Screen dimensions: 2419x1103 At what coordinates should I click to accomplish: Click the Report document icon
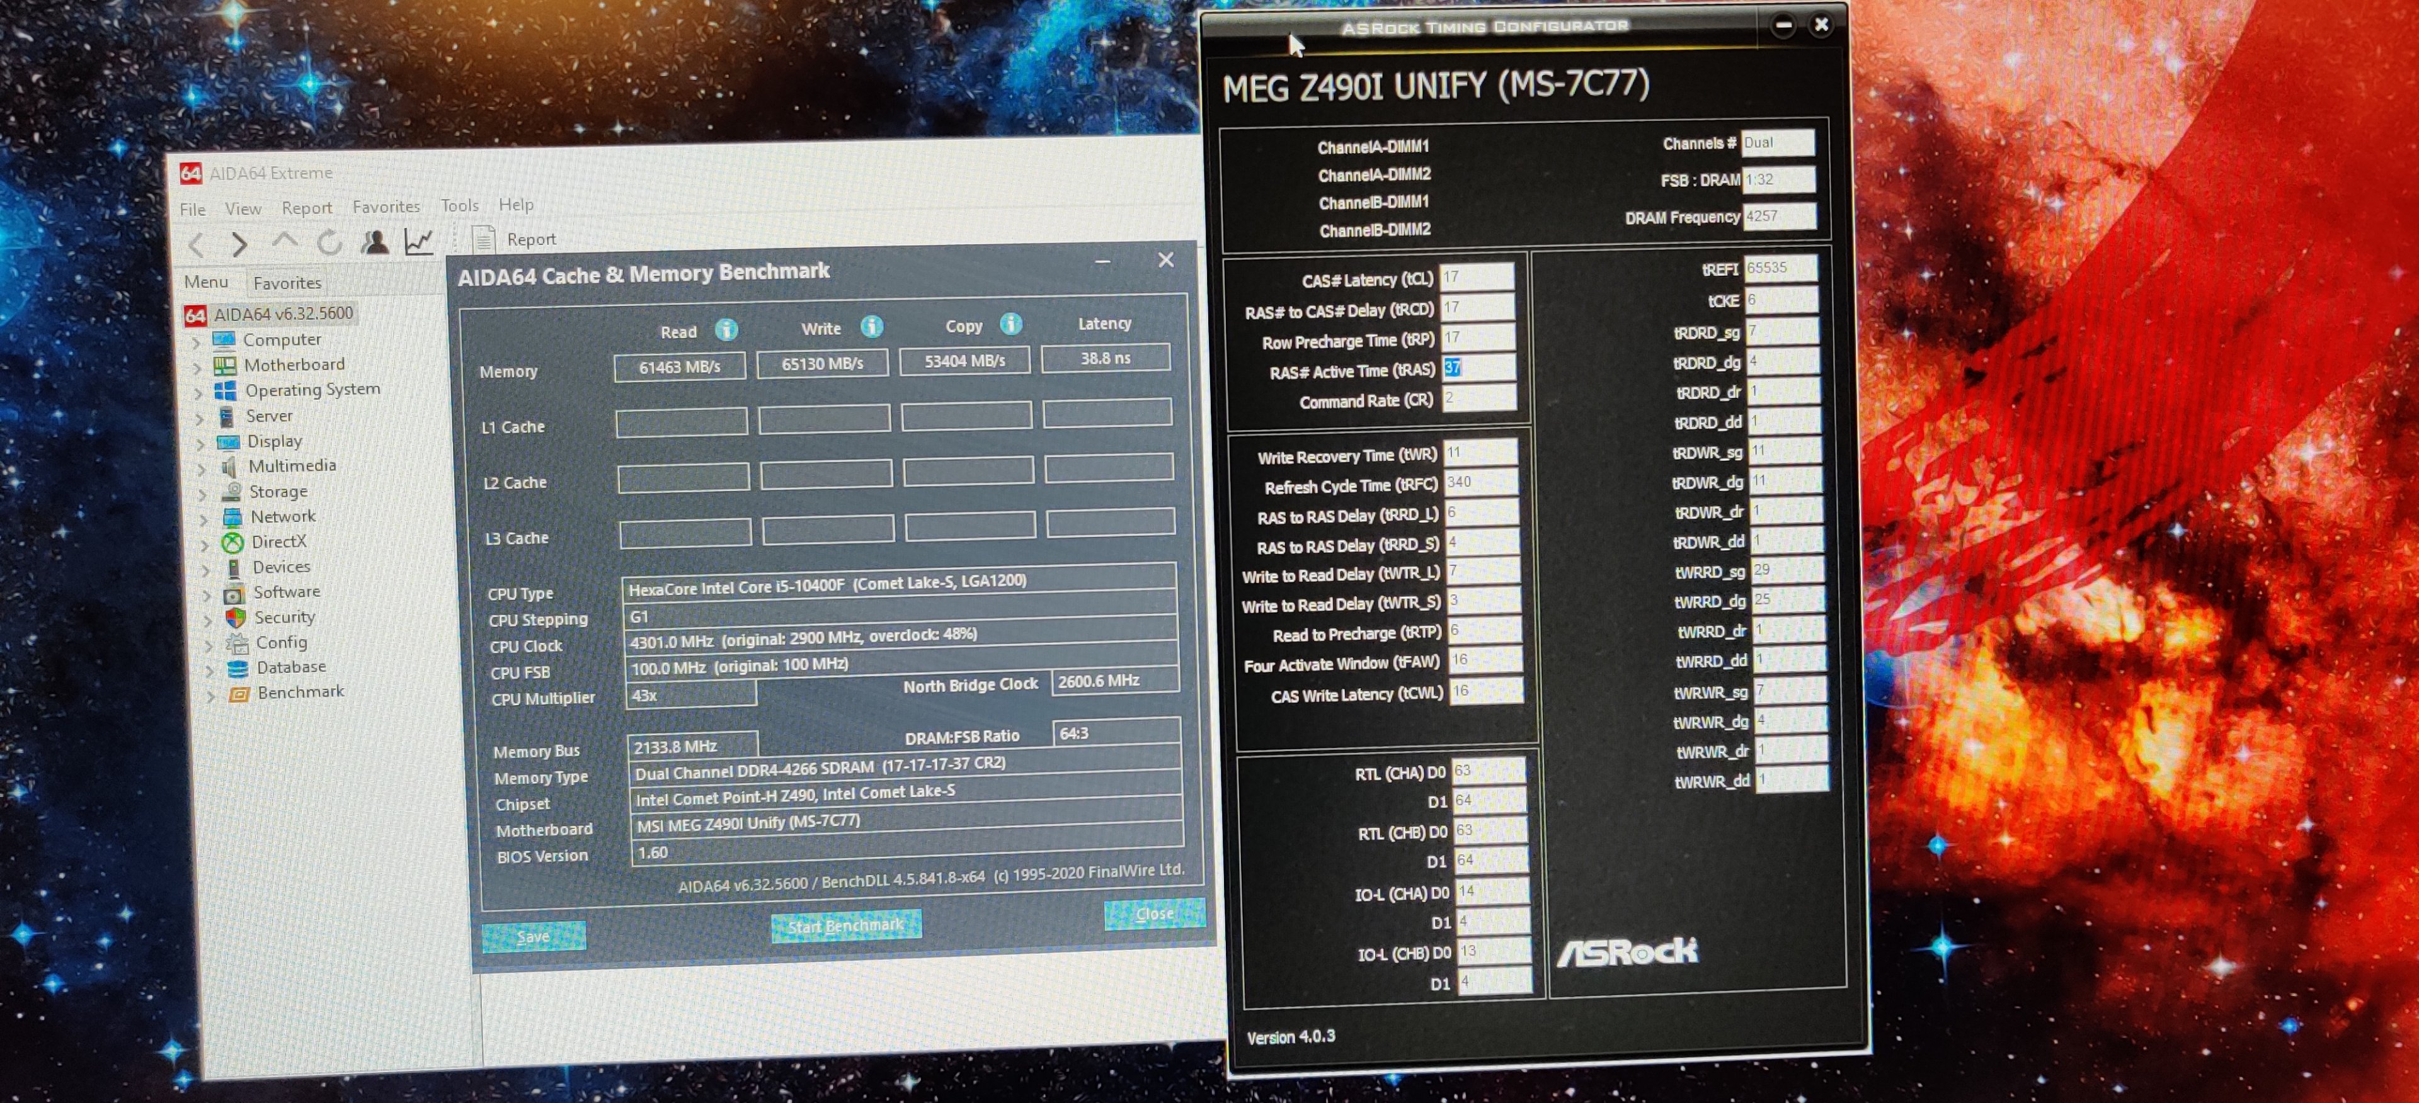point(484,239)
